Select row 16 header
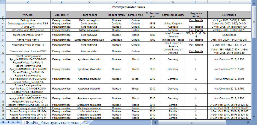 coord(3,105)
